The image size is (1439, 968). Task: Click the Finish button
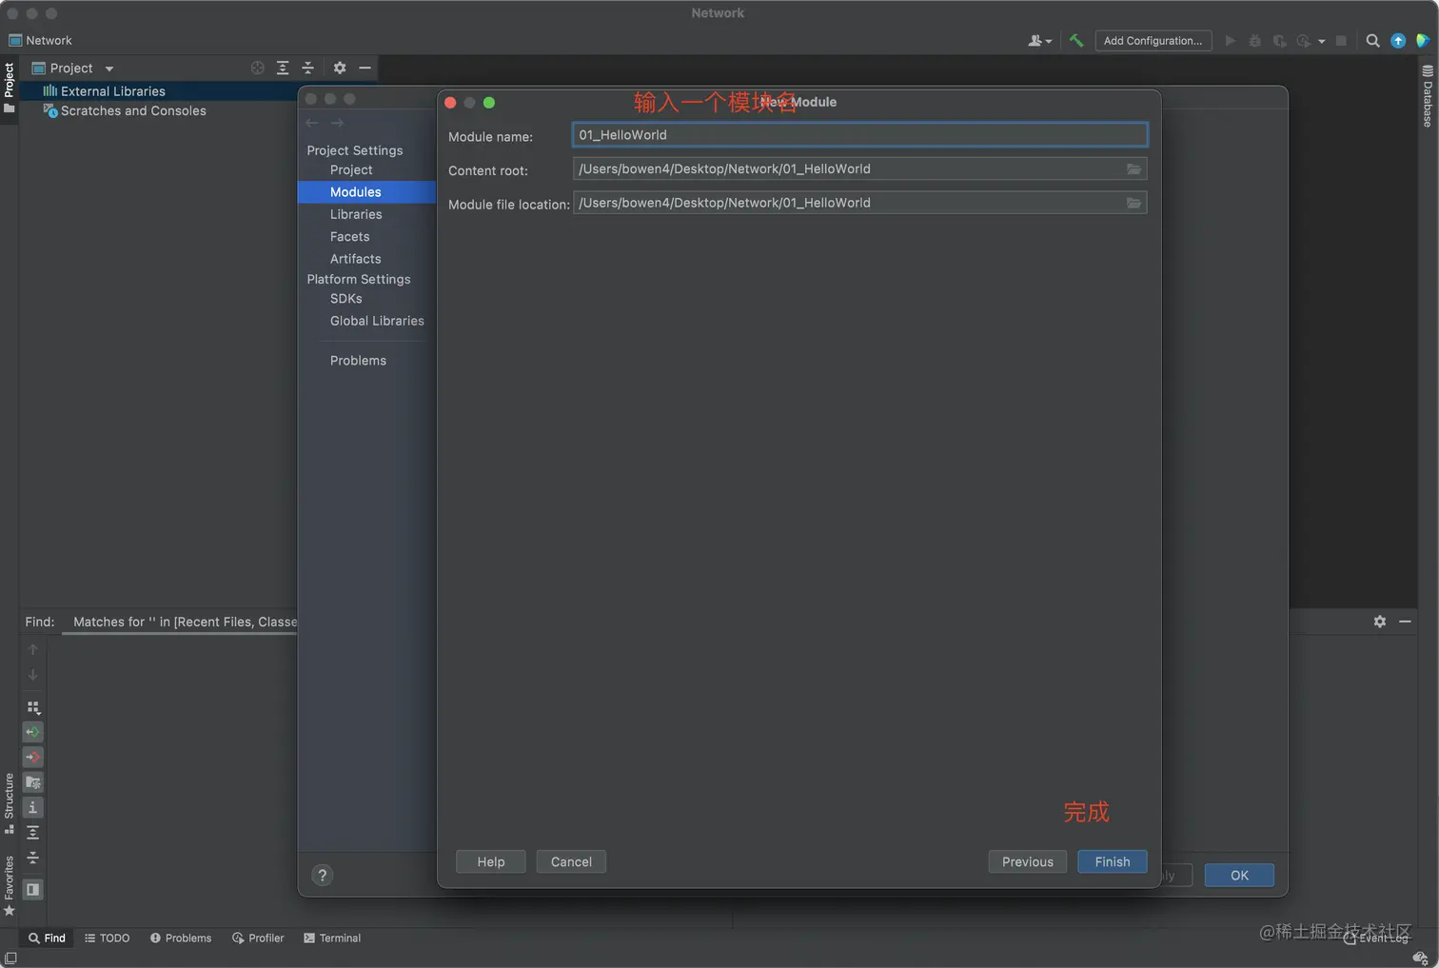coord(1113,861)
